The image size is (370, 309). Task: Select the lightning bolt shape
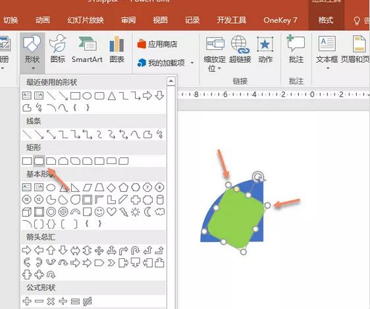[124, 211]
